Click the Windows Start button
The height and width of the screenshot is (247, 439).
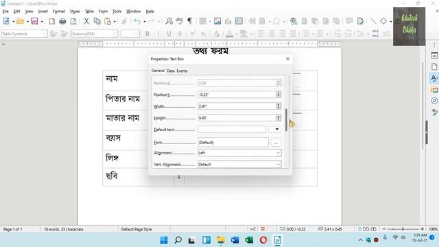(164, 240)
